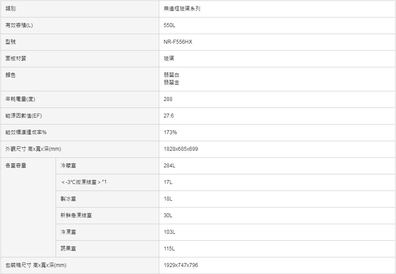Click the model number NR-F556HX
The height and width of the screenshot is (274, 396).
point(178,42)
